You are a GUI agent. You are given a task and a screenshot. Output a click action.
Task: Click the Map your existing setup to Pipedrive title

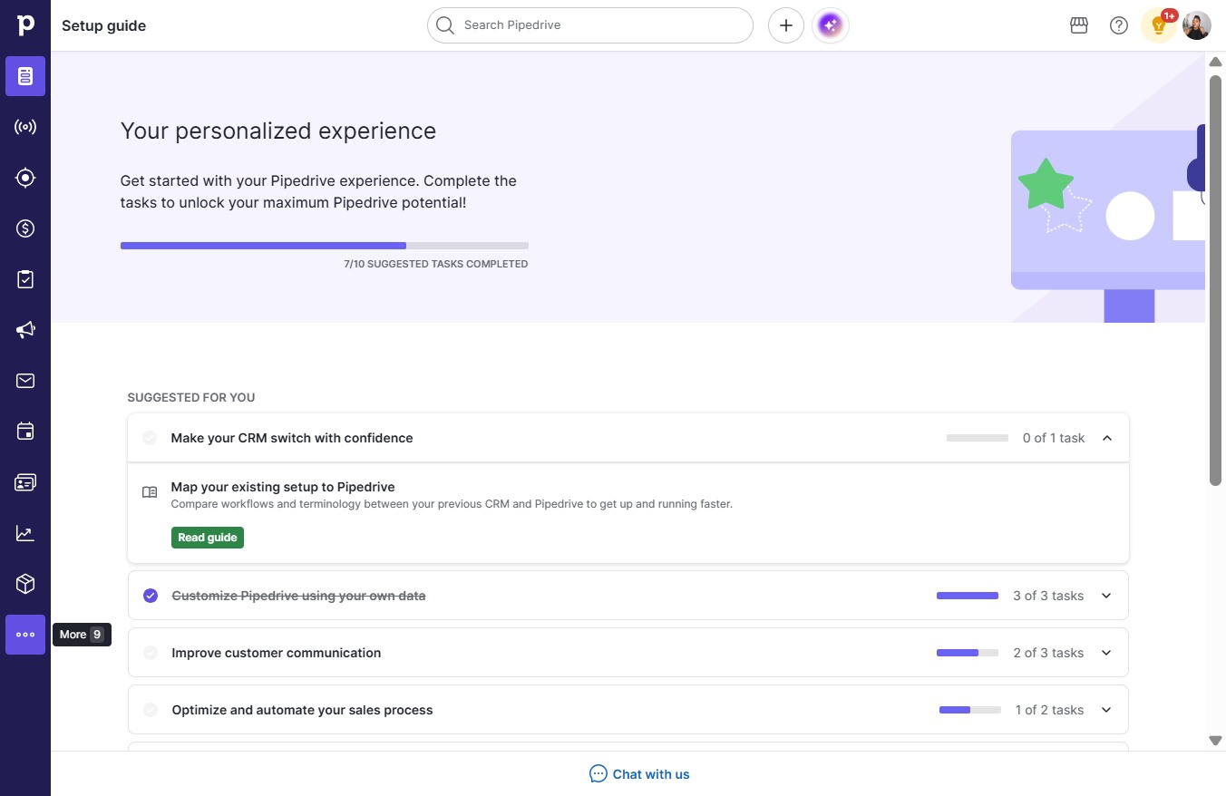coord(283,487)
